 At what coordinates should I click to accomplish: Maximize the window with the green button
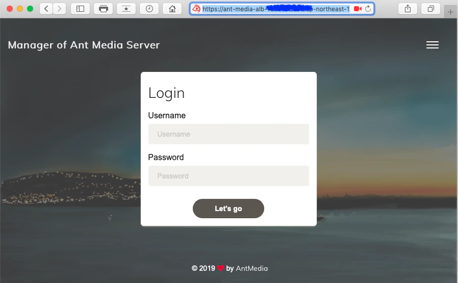(30, 9)
